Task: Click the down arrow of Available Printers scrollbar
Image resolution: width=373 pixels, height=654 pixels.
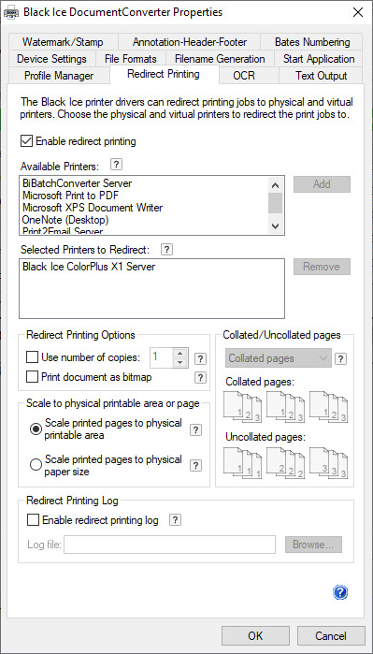Action: 275,225
